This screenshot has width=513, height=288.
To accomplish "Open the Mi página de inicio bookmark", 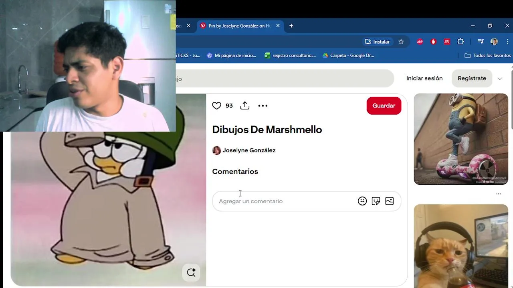I will point(231,56).
